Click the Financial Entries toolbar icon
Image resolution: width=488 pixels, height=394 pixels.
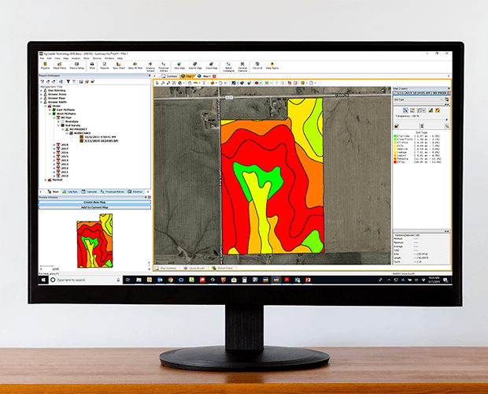tap(164, 65)
